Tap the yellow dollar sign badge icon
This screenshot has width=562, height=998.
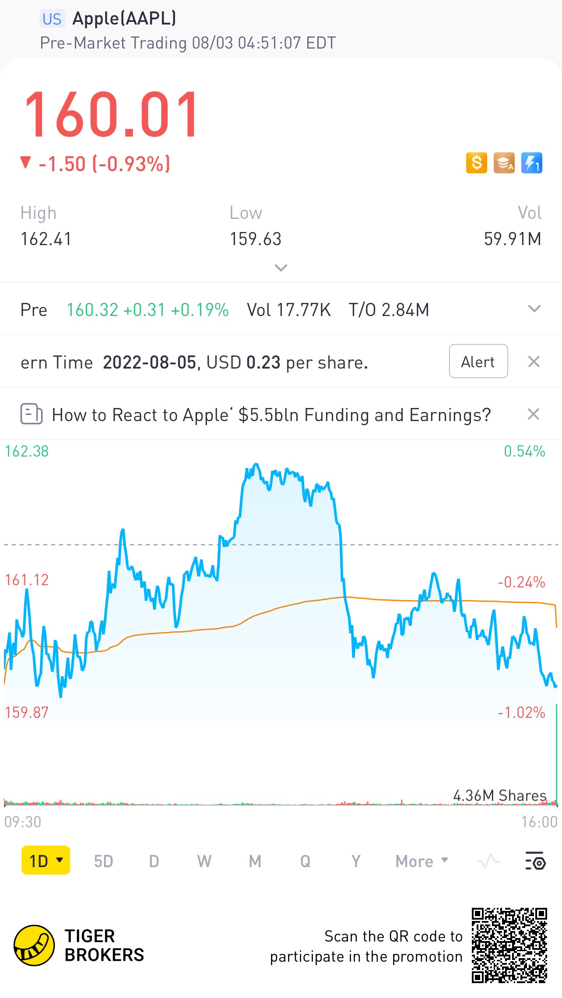476,163
